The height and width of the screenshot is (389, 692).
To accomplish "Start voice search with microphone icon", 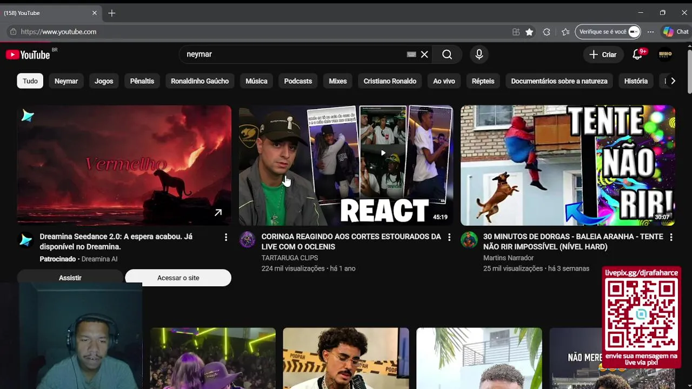I will click(x=479, y=55).
